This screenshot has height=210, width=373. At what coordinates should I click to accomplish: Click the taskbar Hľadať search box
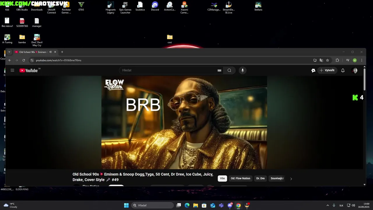[152, 205]
